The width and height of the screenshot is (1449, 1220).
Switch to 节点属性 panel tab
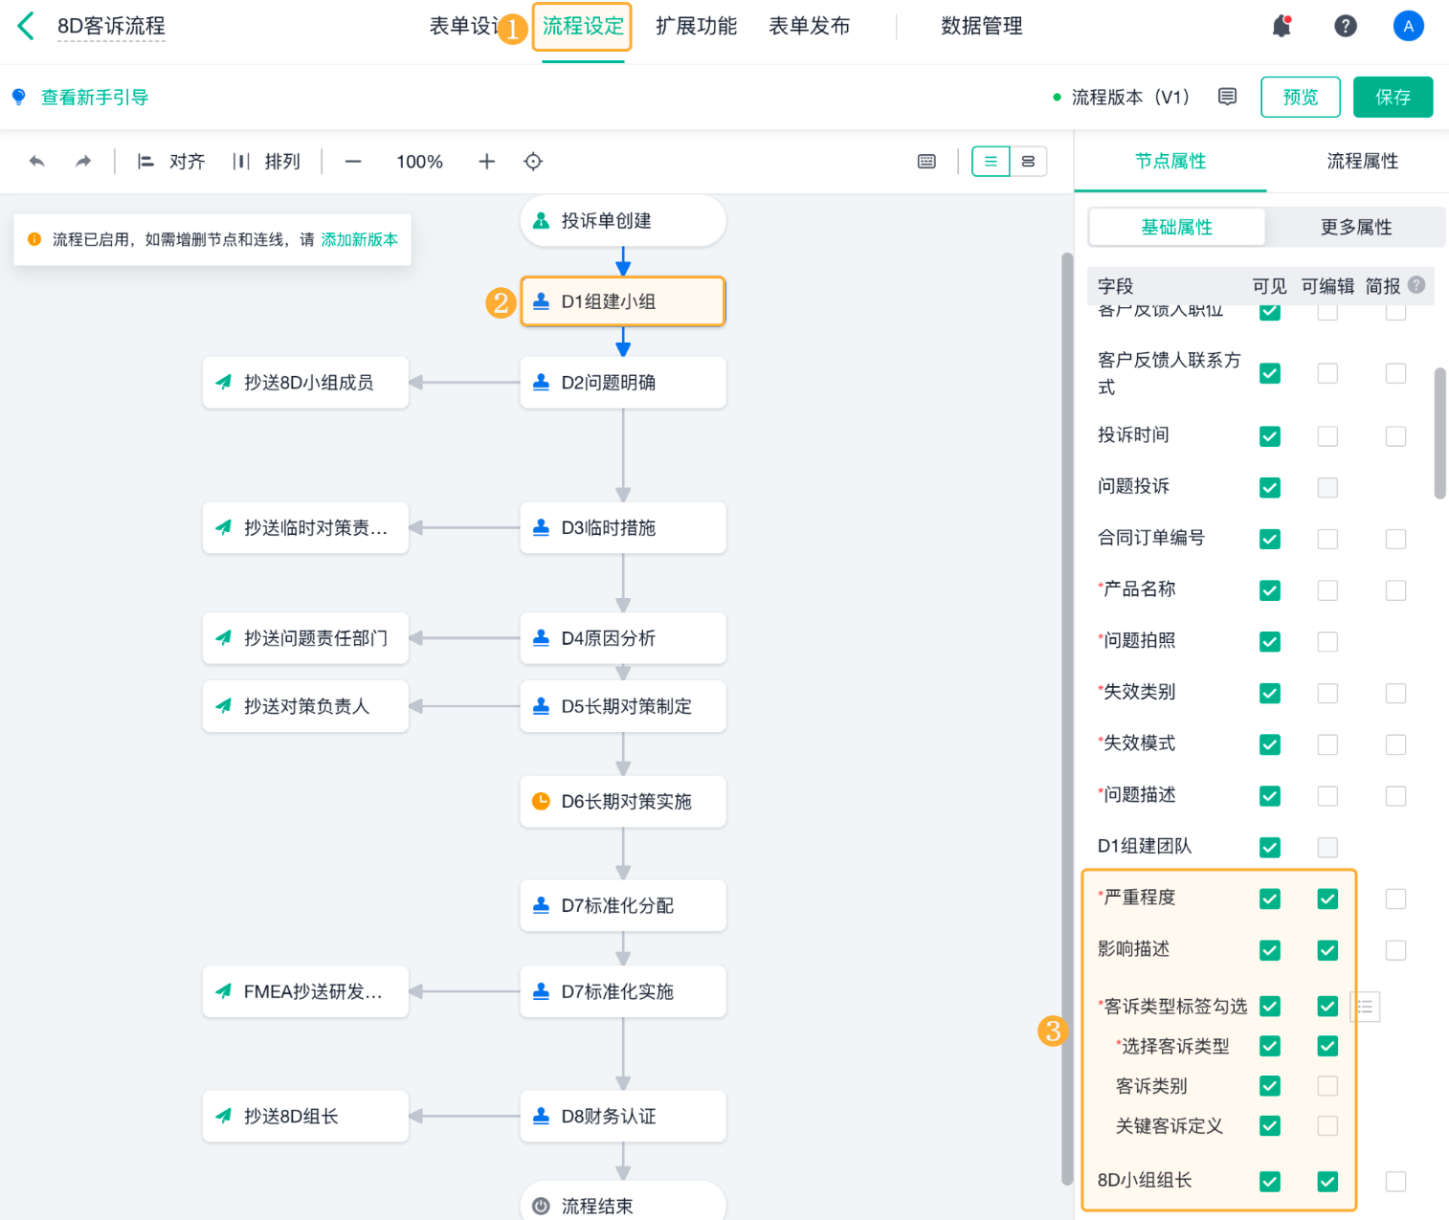coord(1170,162)
